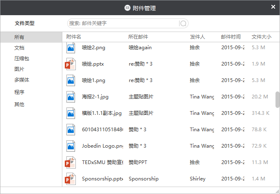Select the 所有 attachment category
Image resolution: width=280 pixels, height=194 pixels.
[20, 37]
